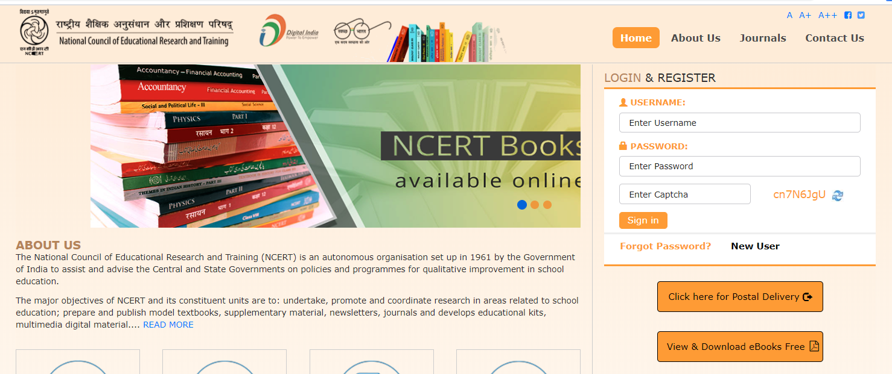Register via the New User link

[x=755, y=246]
